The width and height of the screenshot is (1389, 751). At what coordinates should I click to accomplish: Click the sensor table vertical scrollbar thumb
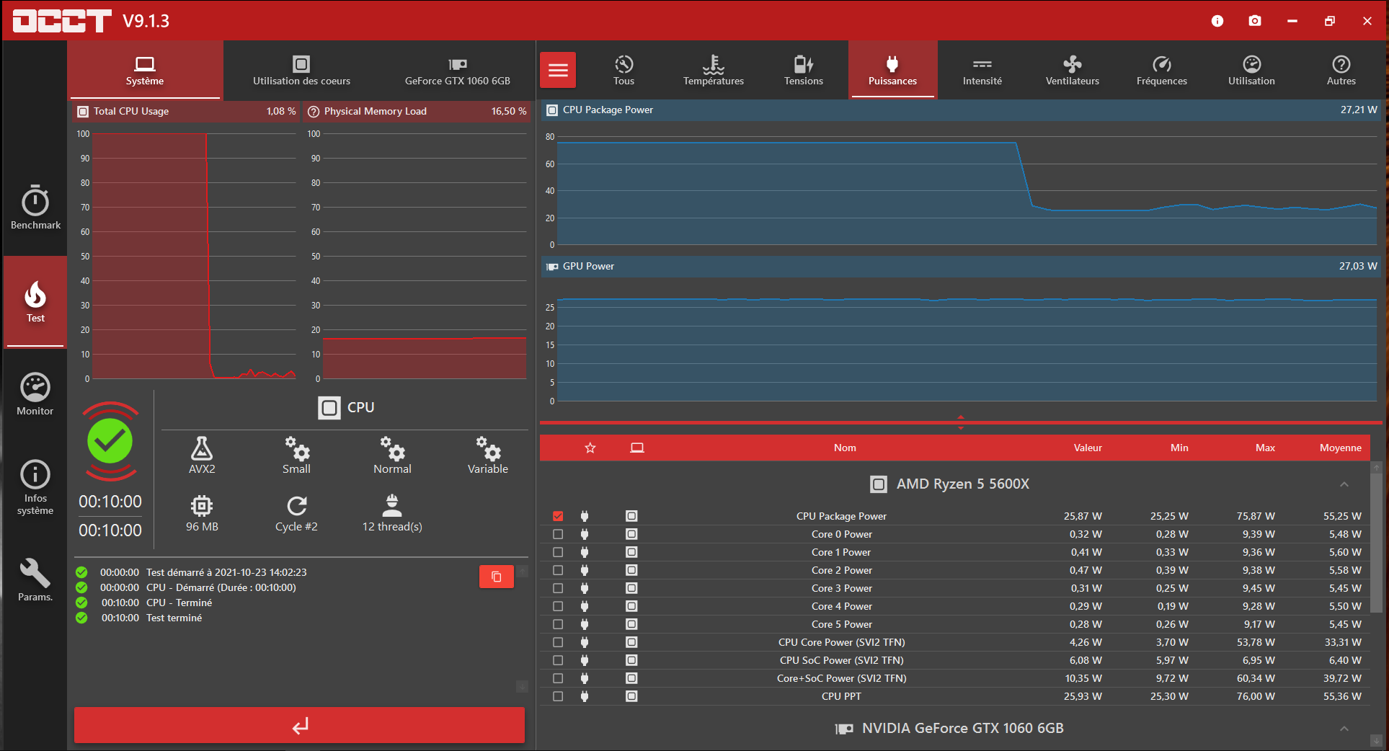(x=1376, y=543)
